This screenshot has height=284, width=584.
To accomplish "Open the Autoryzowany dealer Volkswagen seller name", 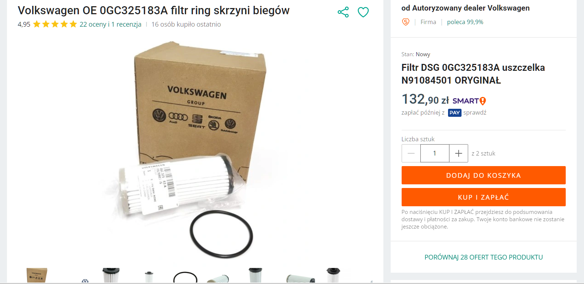I will coord(471,8).
